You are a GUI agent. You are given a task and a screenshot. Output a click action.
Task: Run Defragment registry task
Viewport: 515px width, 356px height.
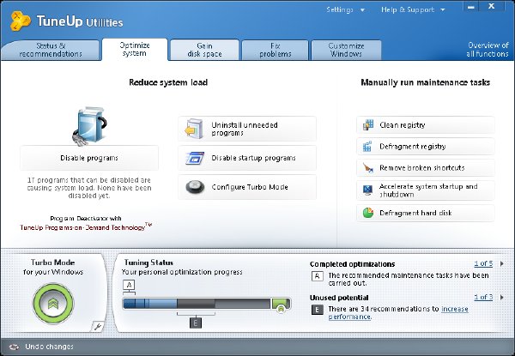point(426,147)
